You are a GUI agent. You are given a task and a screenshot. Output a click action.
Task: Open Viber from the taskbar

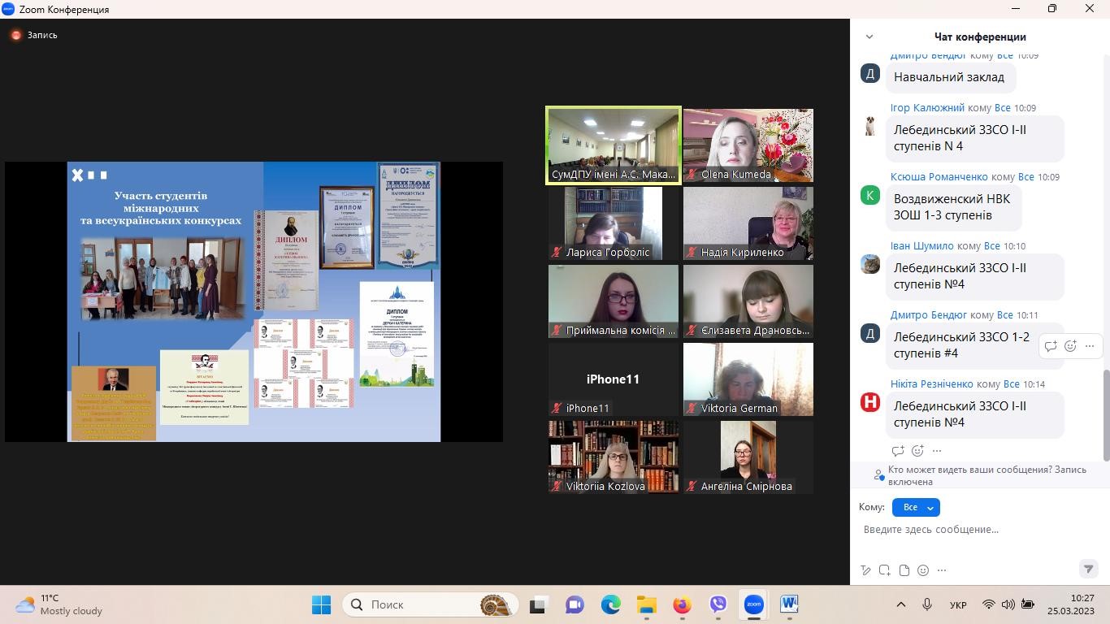tap(718, 604)
